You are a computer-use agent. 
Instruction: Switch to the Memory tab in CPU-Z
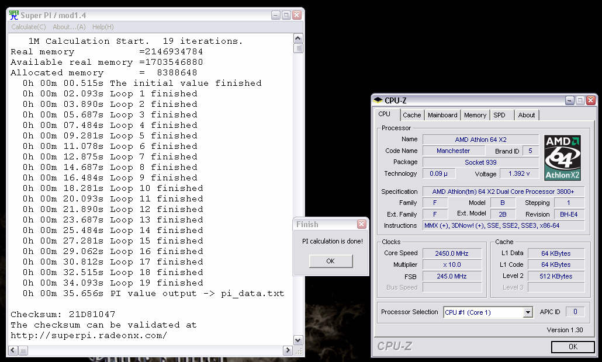[x=475, y=115]
